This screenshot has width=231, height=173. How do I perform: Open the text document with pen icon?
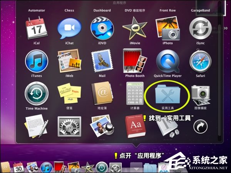click(36, 126)
